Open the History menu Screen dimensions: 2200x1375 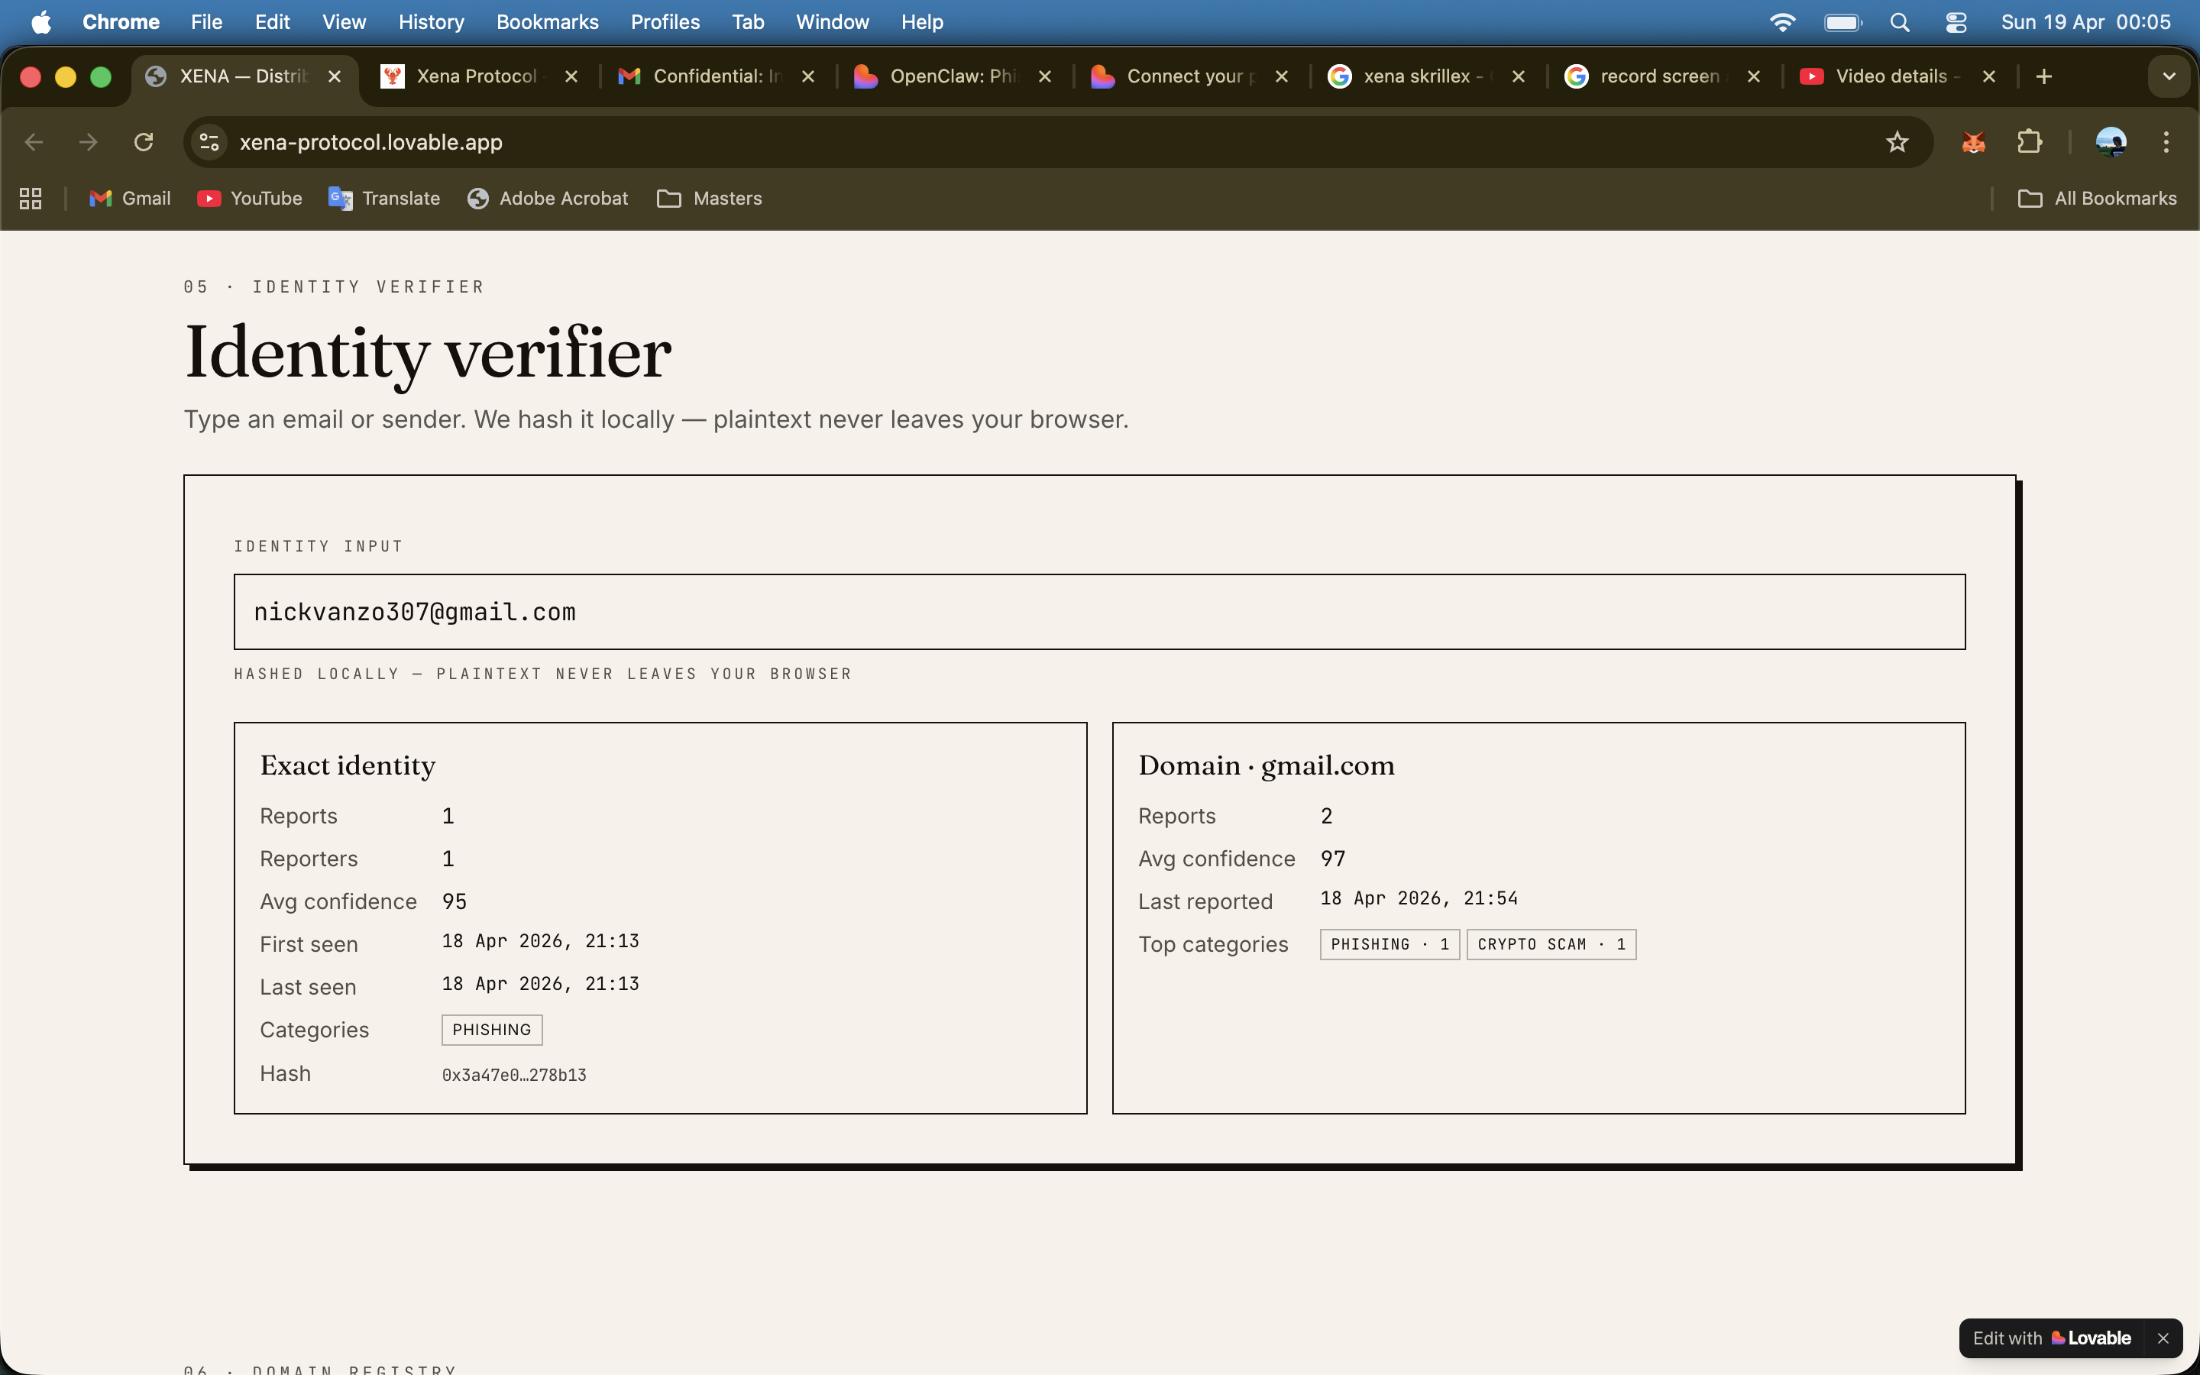431,22
